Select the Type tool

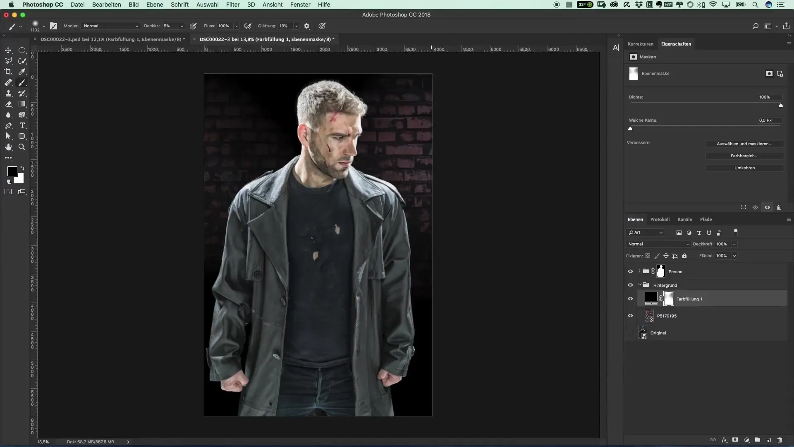coord(22,125)
